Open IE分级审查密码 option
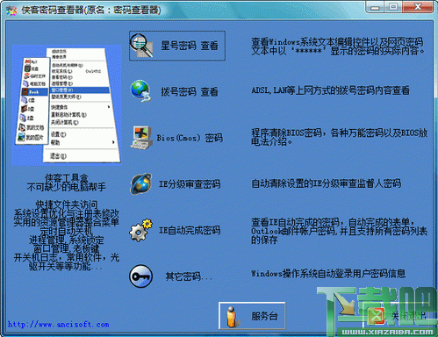This screenshot has width=438, height=337. point(190,183)
